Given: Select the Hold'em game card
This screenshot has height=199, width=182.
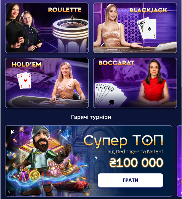Looking at the screenshot, I should 47,83.
